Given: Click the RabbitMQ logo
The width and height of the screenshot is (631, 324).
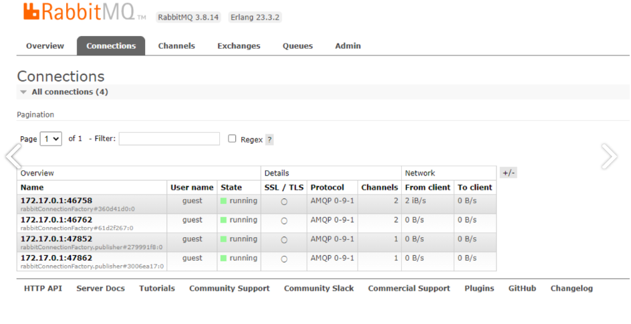Looking at the screenshot, I should pos(84,11).
